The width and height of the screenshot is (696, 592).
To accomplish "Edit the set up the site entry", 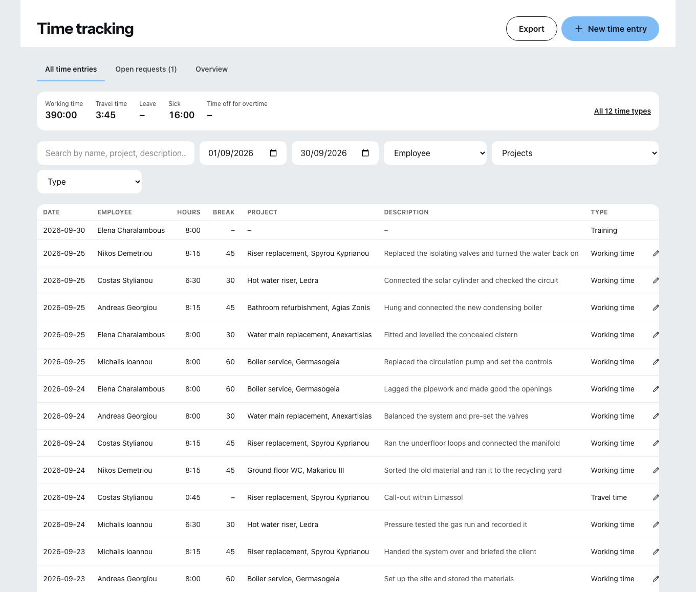I will (x=656, y=579).
